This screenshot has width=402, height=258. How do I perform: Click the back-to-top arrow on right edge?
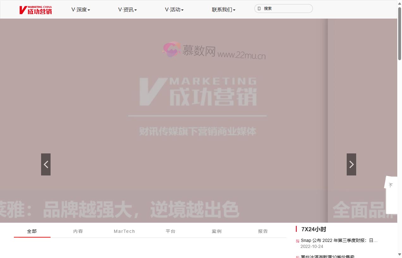(x=391, y=185)
